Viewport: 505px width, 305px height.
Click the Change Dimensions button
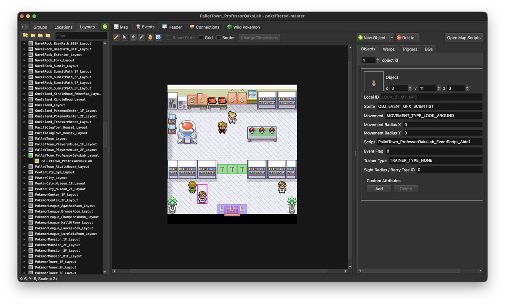(259, 38)
